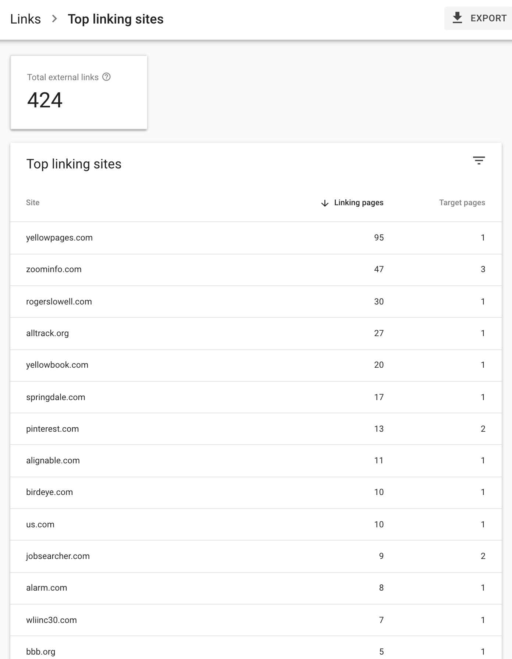Sort by Site column header

tap(33, 203)
